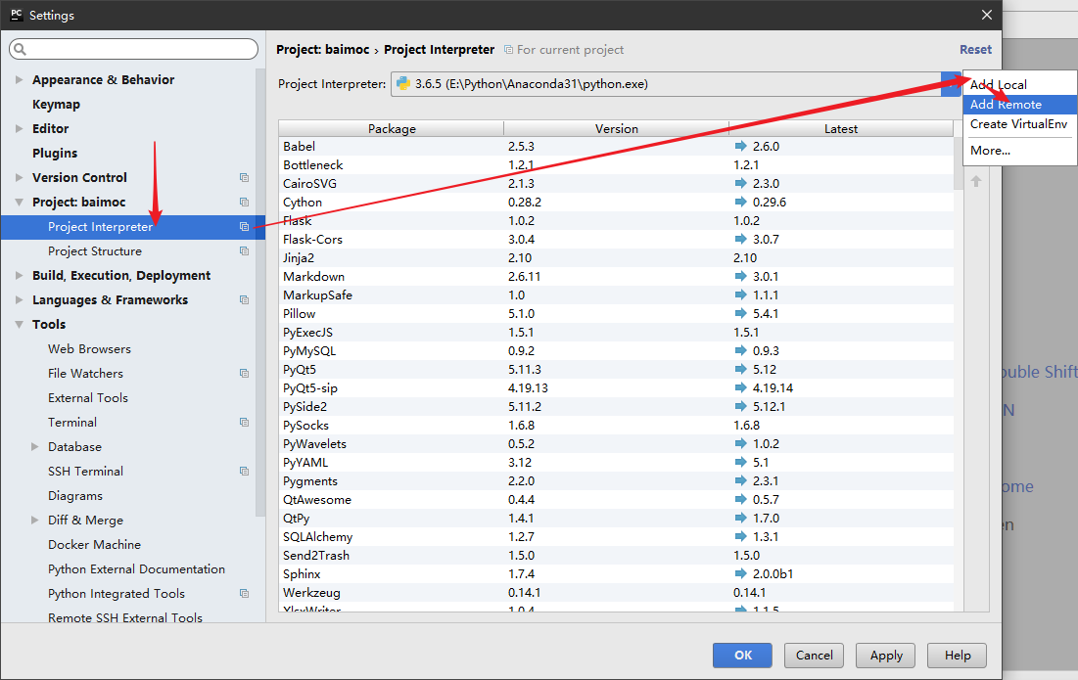
Task: Open Python External Documentation settings
Action: click(x=136, y=568)
